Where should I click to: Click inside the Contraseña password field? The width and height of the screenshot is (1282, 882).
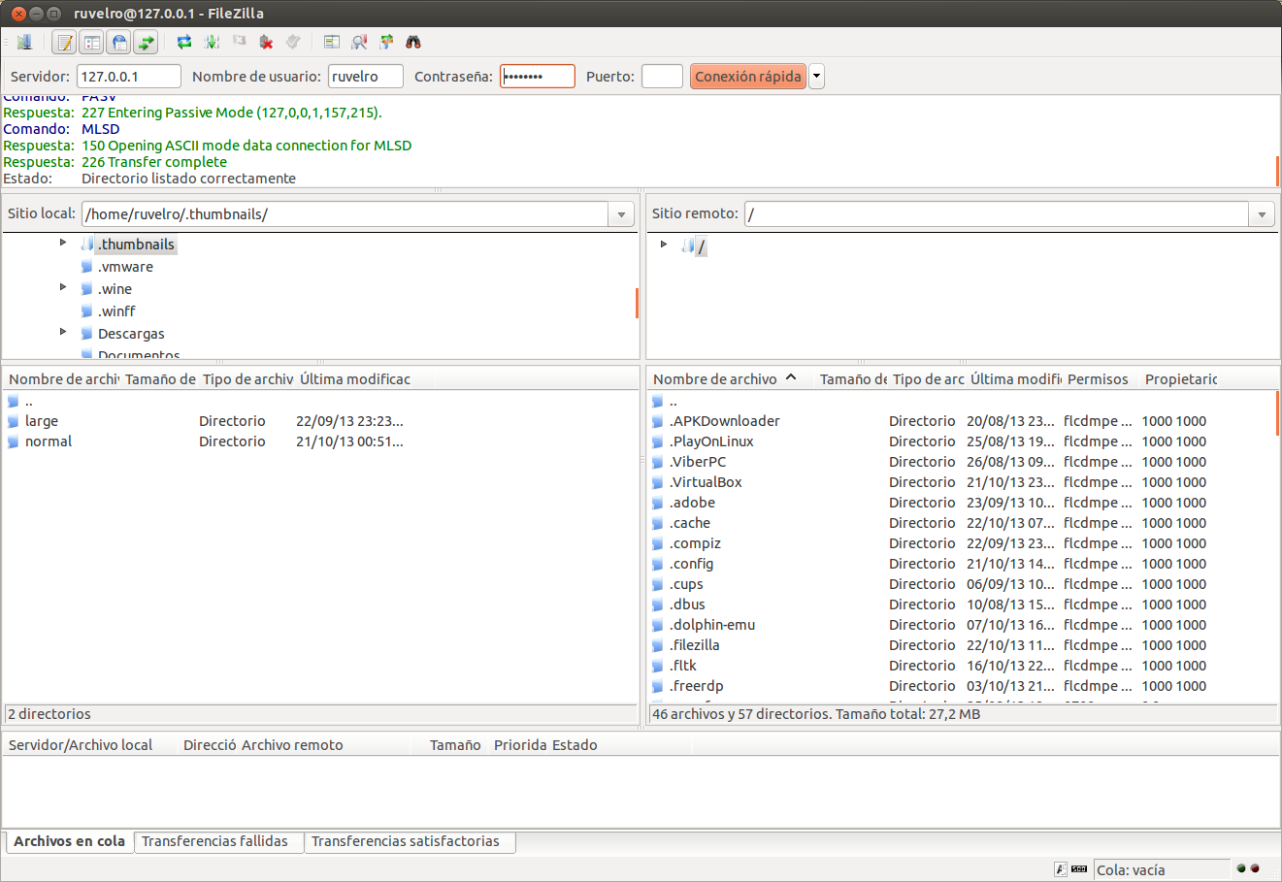(537, 76)
